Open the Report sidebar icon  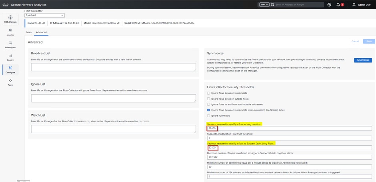tap(10, 55)
